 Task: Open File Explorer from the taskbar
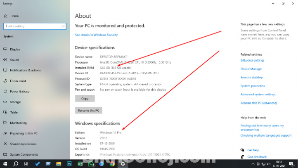pyautogui.click(x=59, y=164)
